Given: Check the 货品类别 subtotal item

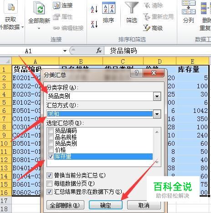Looking at the screenshot, I should [x=51, y=143].
